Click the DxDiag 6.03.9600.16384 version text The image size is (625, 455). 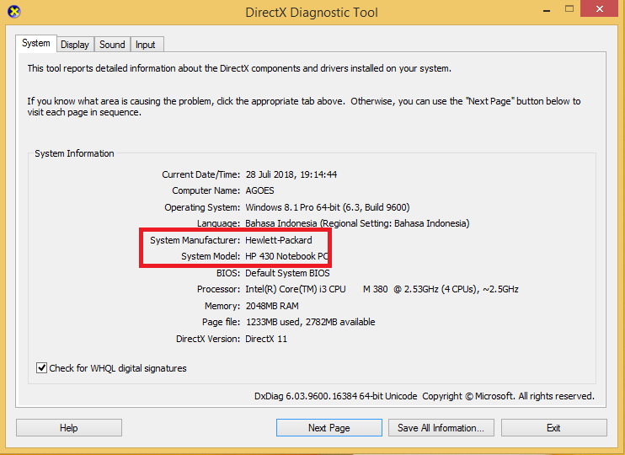point(335,396)
